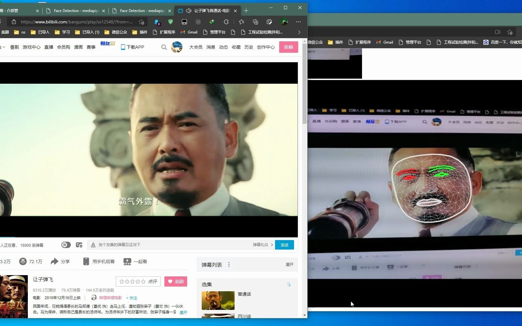This screenshot has width=522, height=326.
Task: Click the site lock icon in address bar
Action: pyautogui.click(x=14, y=22)
